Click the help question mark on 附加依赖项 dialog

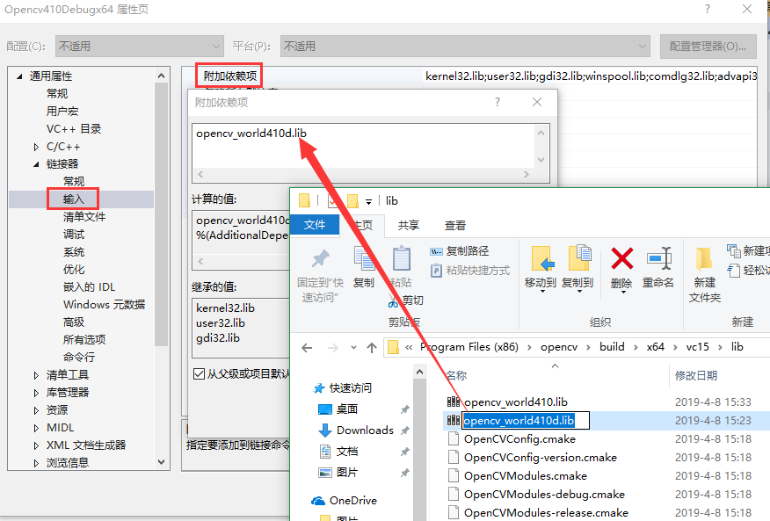[497, 103]
